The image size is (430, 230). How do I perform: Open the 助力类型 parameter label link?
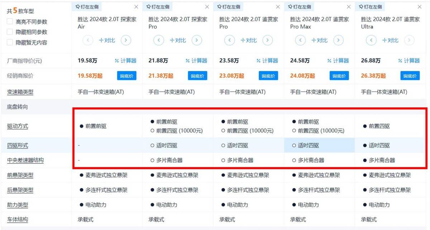(x=18, y=205)
